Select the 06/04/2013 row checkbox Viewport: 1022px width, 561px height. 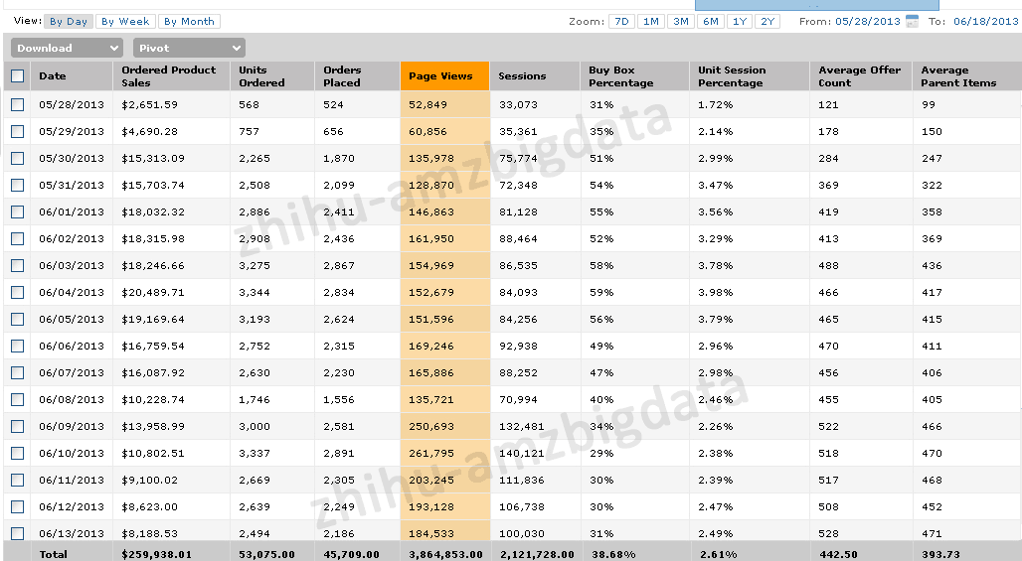click(18, 293)
